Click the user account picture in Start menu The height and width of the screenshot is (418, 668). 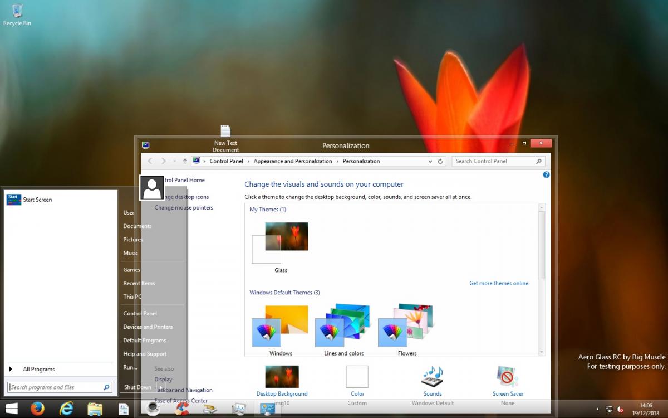[151, 188]
